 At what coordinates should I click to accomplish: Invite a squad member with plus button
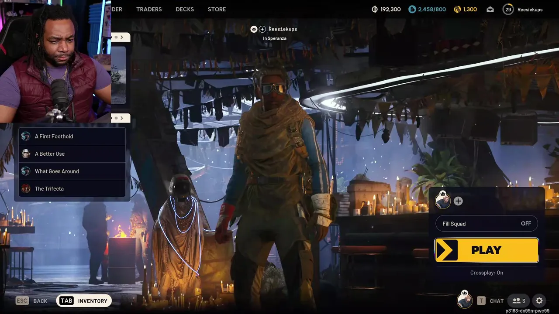[458, 201]
